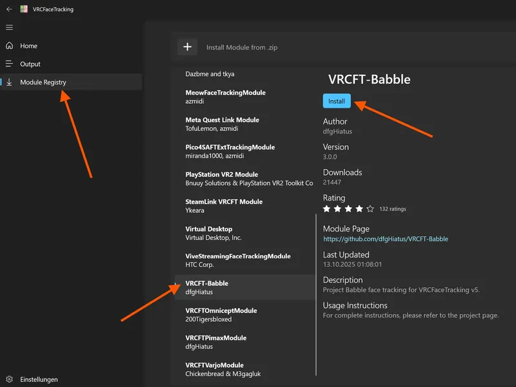
Task: Click the Home icon in the sidebar
Action: point(10,46)
